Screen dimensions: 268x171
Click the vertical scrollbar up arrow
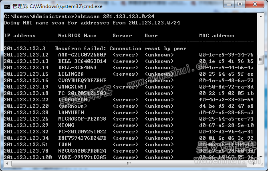tap(260, 16)
